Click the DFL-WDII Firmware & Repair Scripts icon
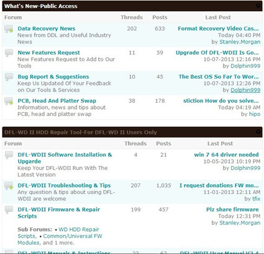 click(x=9, y=210)
